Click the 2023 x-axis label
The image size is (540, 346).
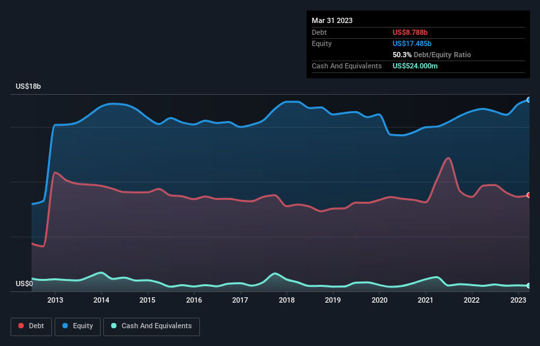click(x=518, y=300)
